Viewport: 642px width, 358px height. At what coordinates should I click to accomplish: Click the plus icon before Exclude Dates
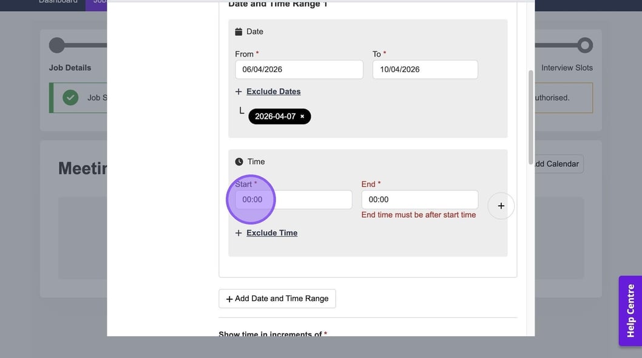238,92
